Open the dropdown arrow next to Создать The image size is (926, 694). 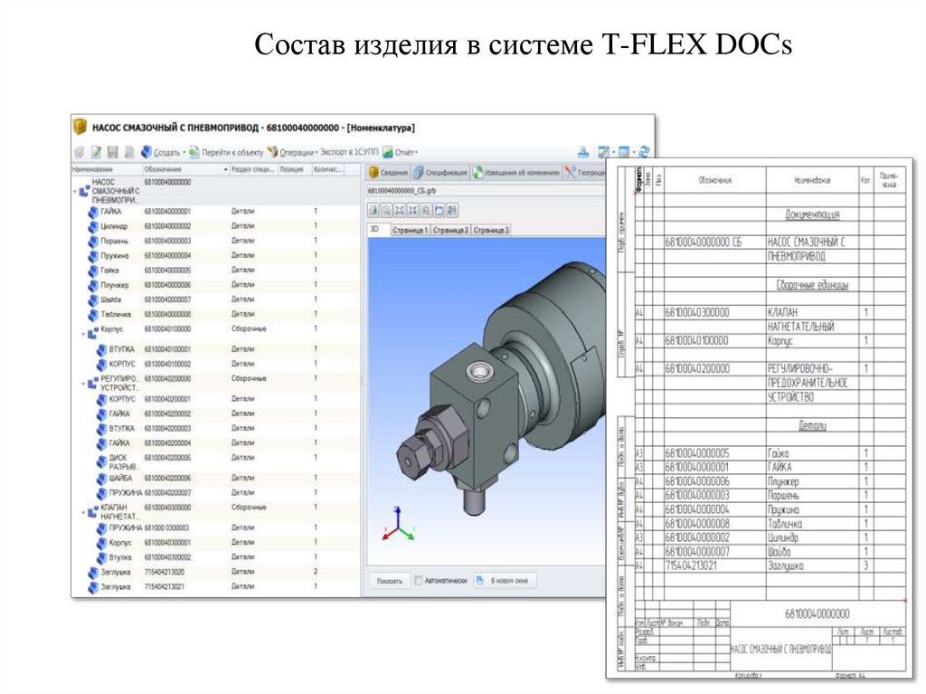184,153
